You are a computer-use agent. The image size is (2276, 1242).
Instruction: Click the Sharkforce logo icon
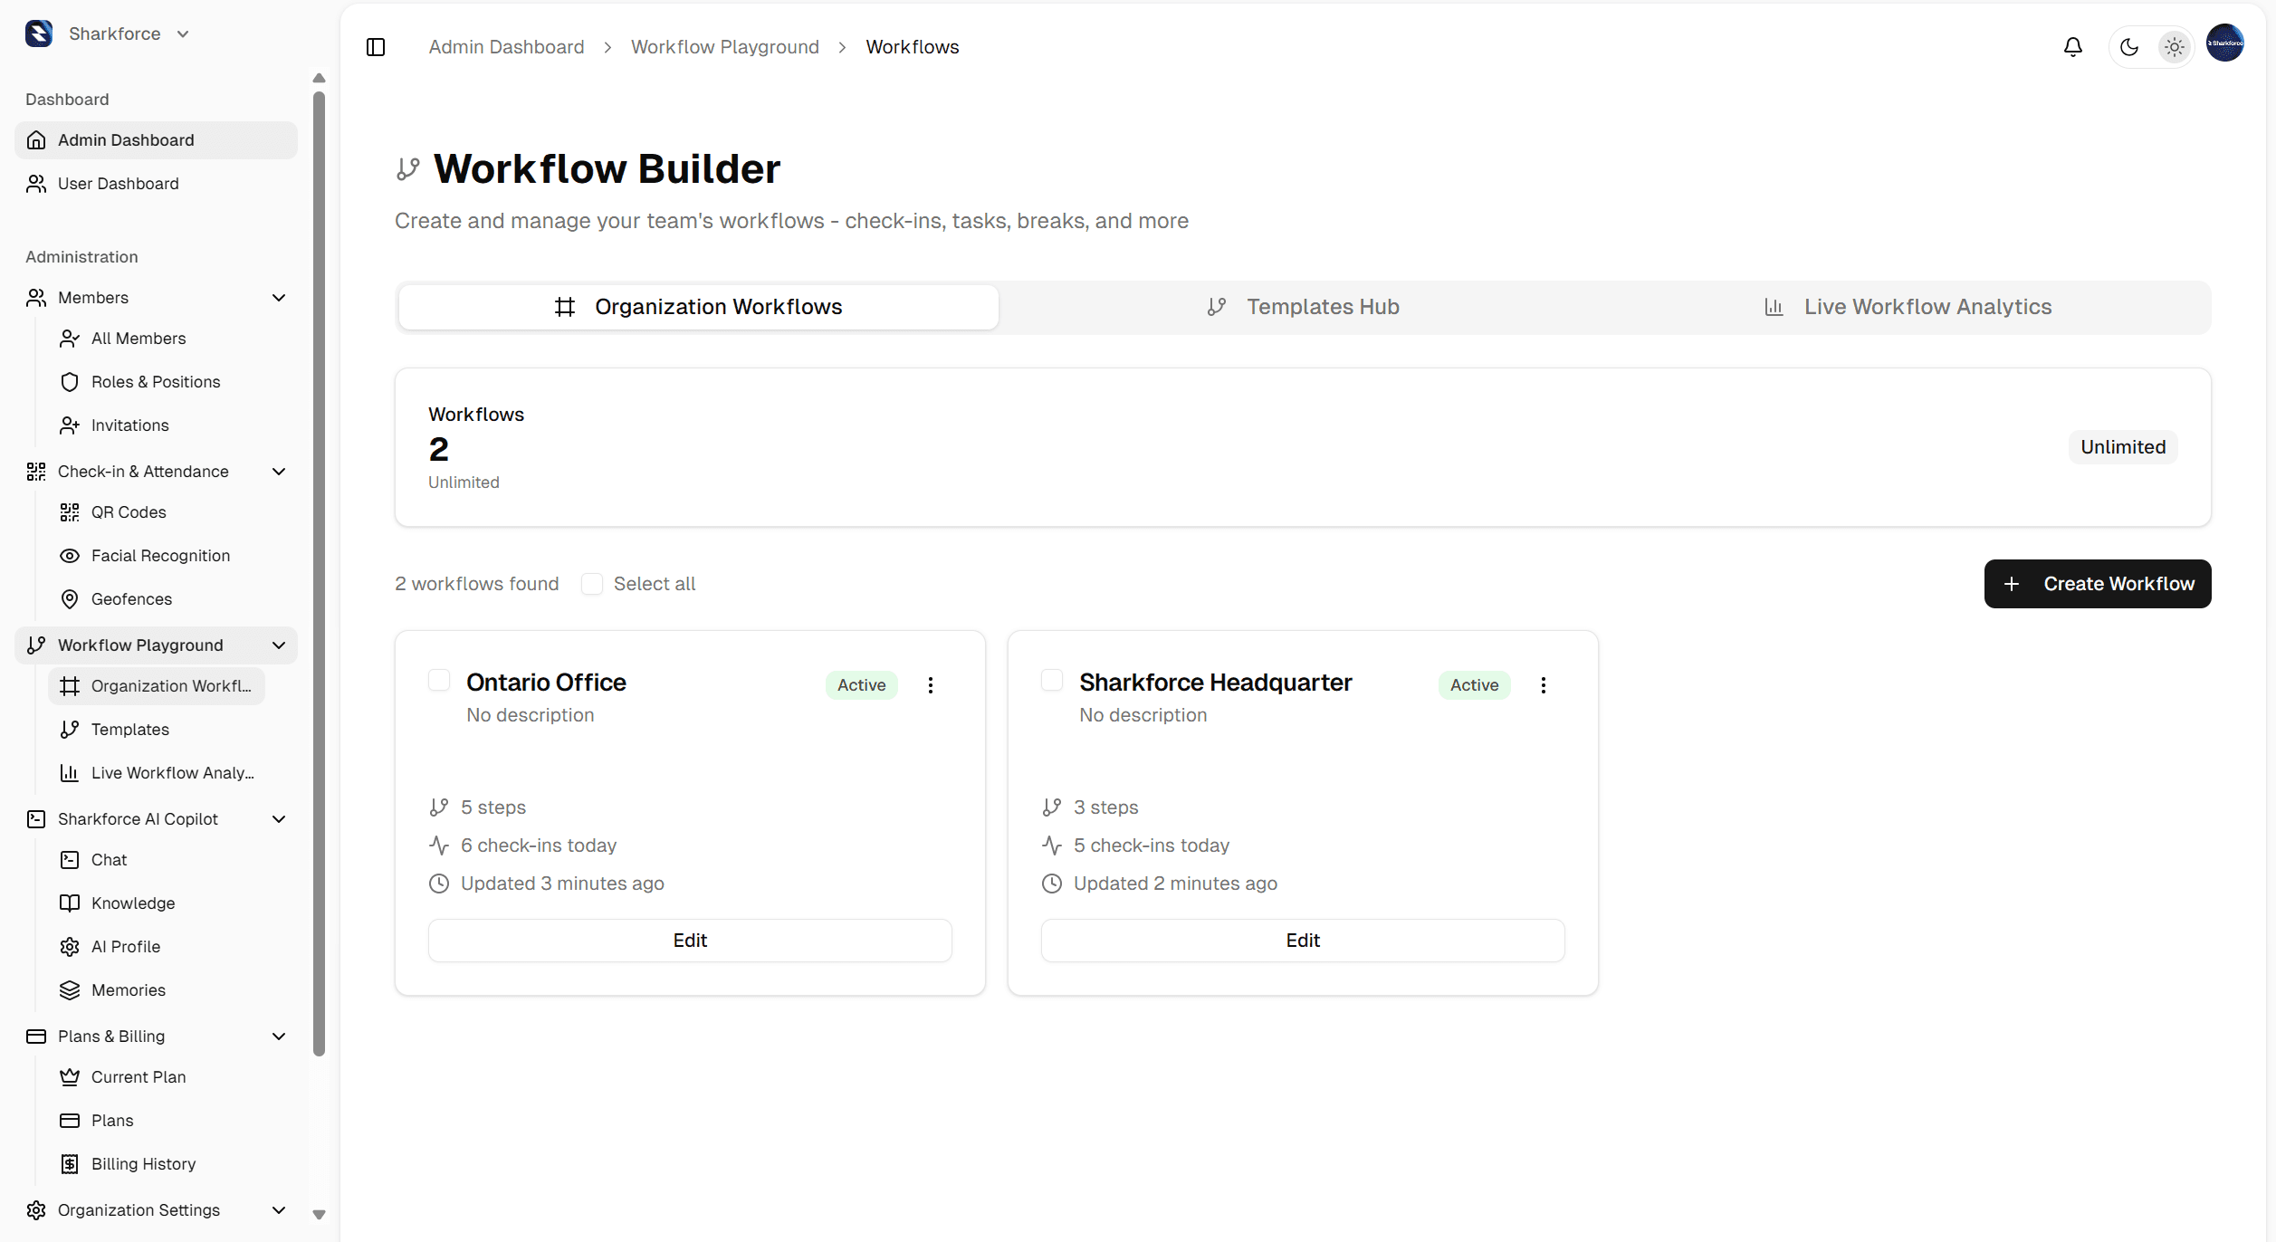click(39, 33)
